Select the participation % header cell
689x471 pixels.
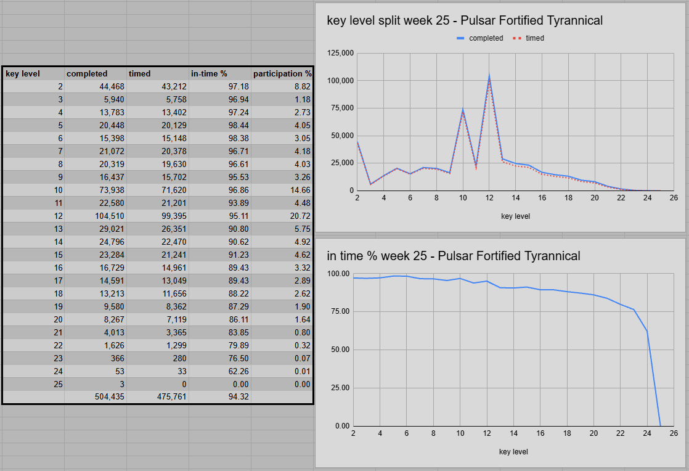(282, 73)
